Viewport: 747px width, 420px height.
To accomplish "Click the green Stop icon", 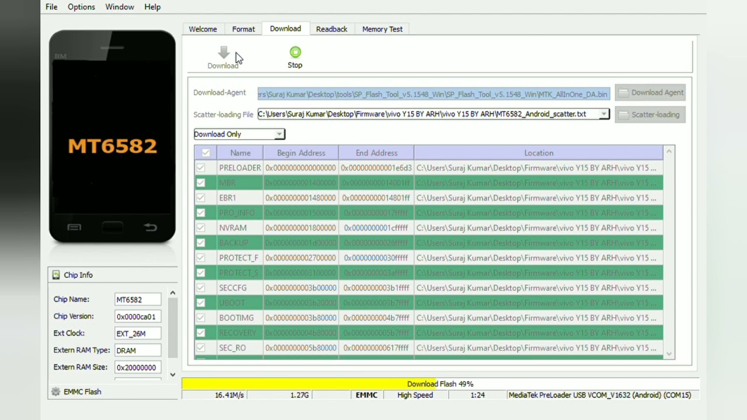I will [x=295, y=52].
